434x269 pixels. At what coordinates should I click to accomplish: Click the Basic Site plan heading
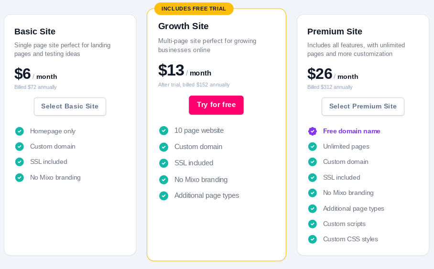(x=35, y=32)
